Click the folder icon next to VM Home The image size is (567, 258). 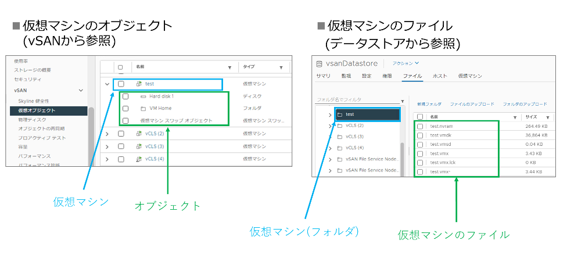coord(143,108)
